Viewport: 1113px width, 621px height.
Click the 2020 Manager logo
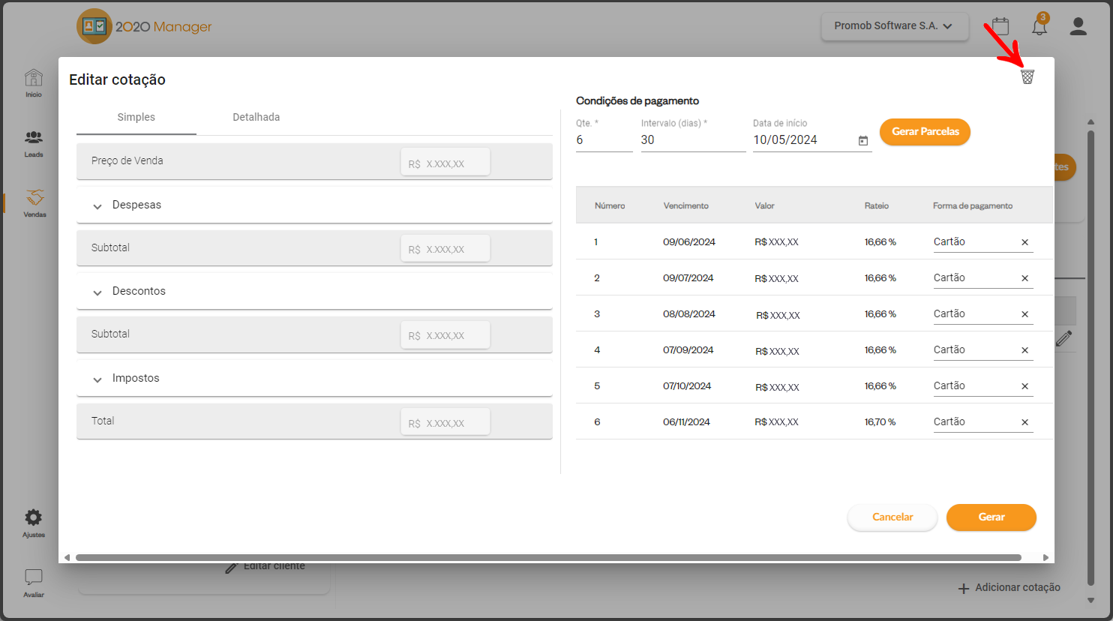145,27
